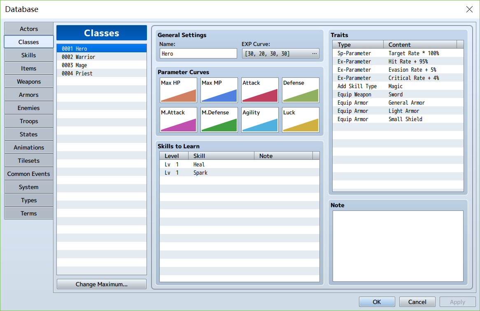The image size is (480, 311).
Task: Open the Types tab
Action: 29,200
